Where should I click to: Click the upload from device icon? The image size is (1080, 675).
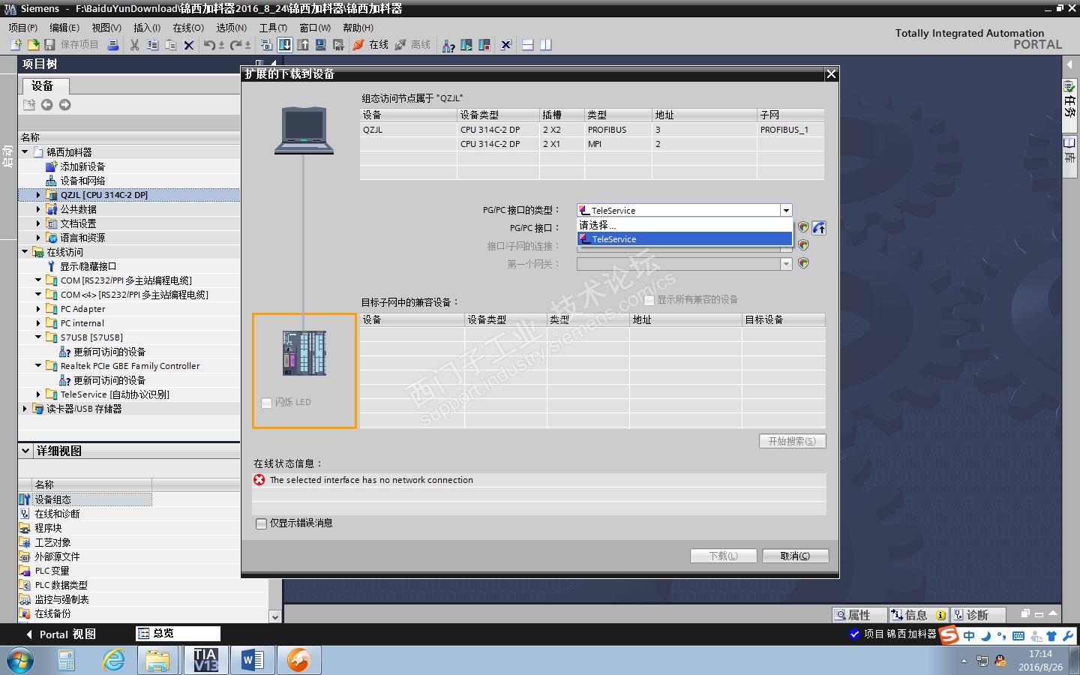point(303,45)
